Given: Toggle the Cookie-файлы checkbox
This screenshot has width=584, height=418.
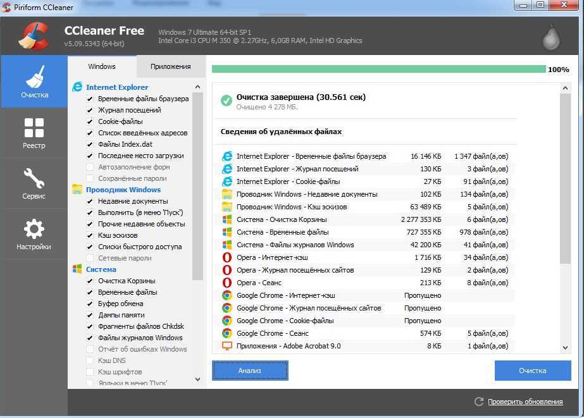Looking at the screenshot, I should [90, 121].
